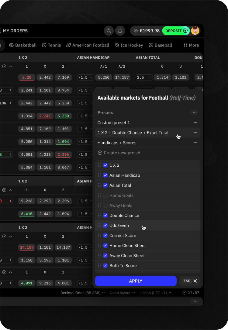Hide balance using the eye icon

click(x=136, y=31)
